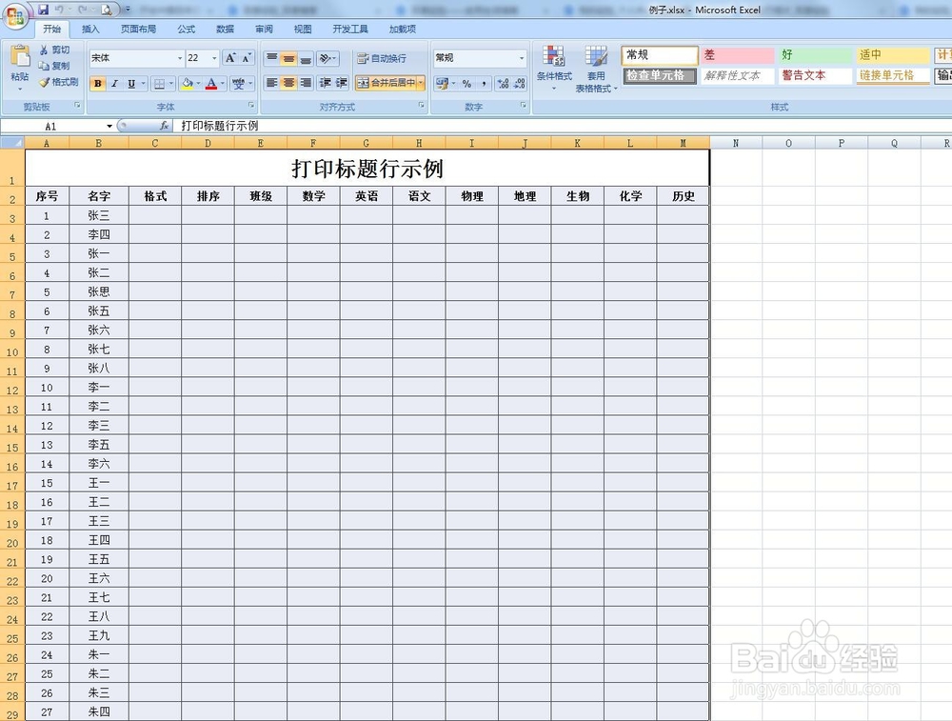The width and height of the screenshot is (952, 721).
Task: Click the fill color paint bucket
Action: (x=187, y=83)
